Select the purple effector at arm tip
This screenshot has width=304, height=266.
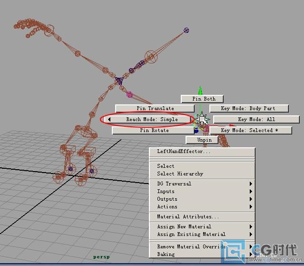coord(186,30)
